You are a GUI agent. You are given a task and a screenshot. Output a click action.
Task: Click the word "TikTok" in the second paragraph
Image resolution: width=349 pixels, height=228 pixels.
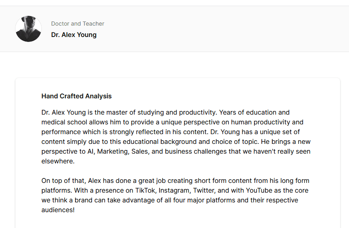click(145, 191)
